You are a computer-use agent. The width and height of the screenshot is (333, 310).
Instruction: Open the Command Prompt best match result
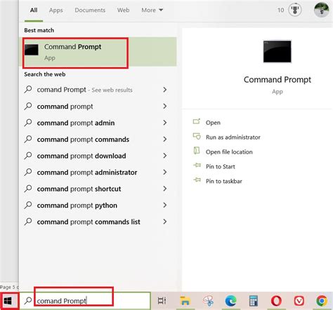[98, 52]
